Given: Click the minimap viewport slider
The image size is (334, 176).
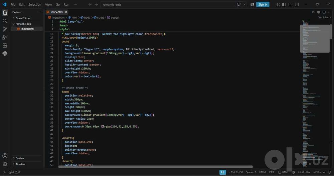Looking at the screenshot, I should (315, 38).
